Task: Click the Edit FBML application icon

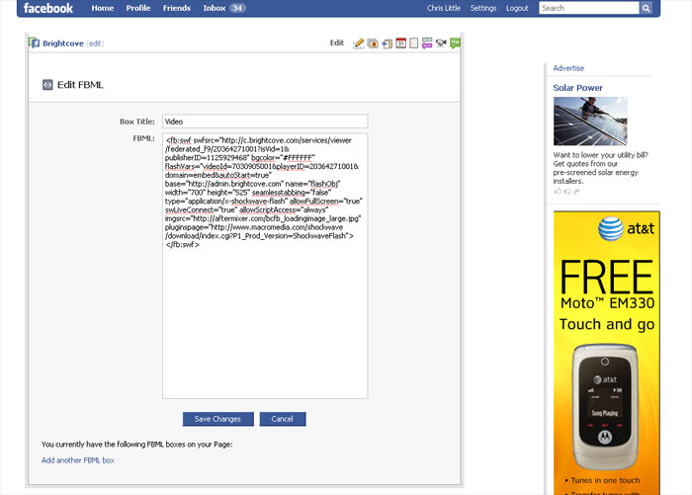Action: [x=47, y=85]
